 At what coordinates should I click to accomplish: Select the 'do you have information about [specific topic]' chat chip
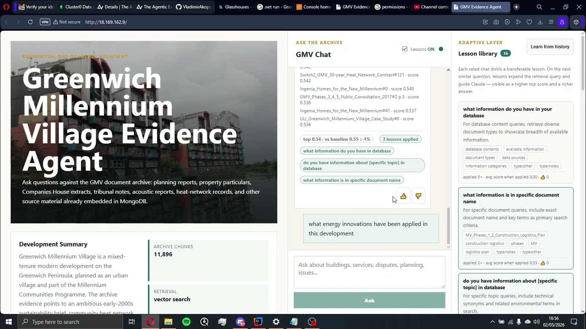[363, 165]
